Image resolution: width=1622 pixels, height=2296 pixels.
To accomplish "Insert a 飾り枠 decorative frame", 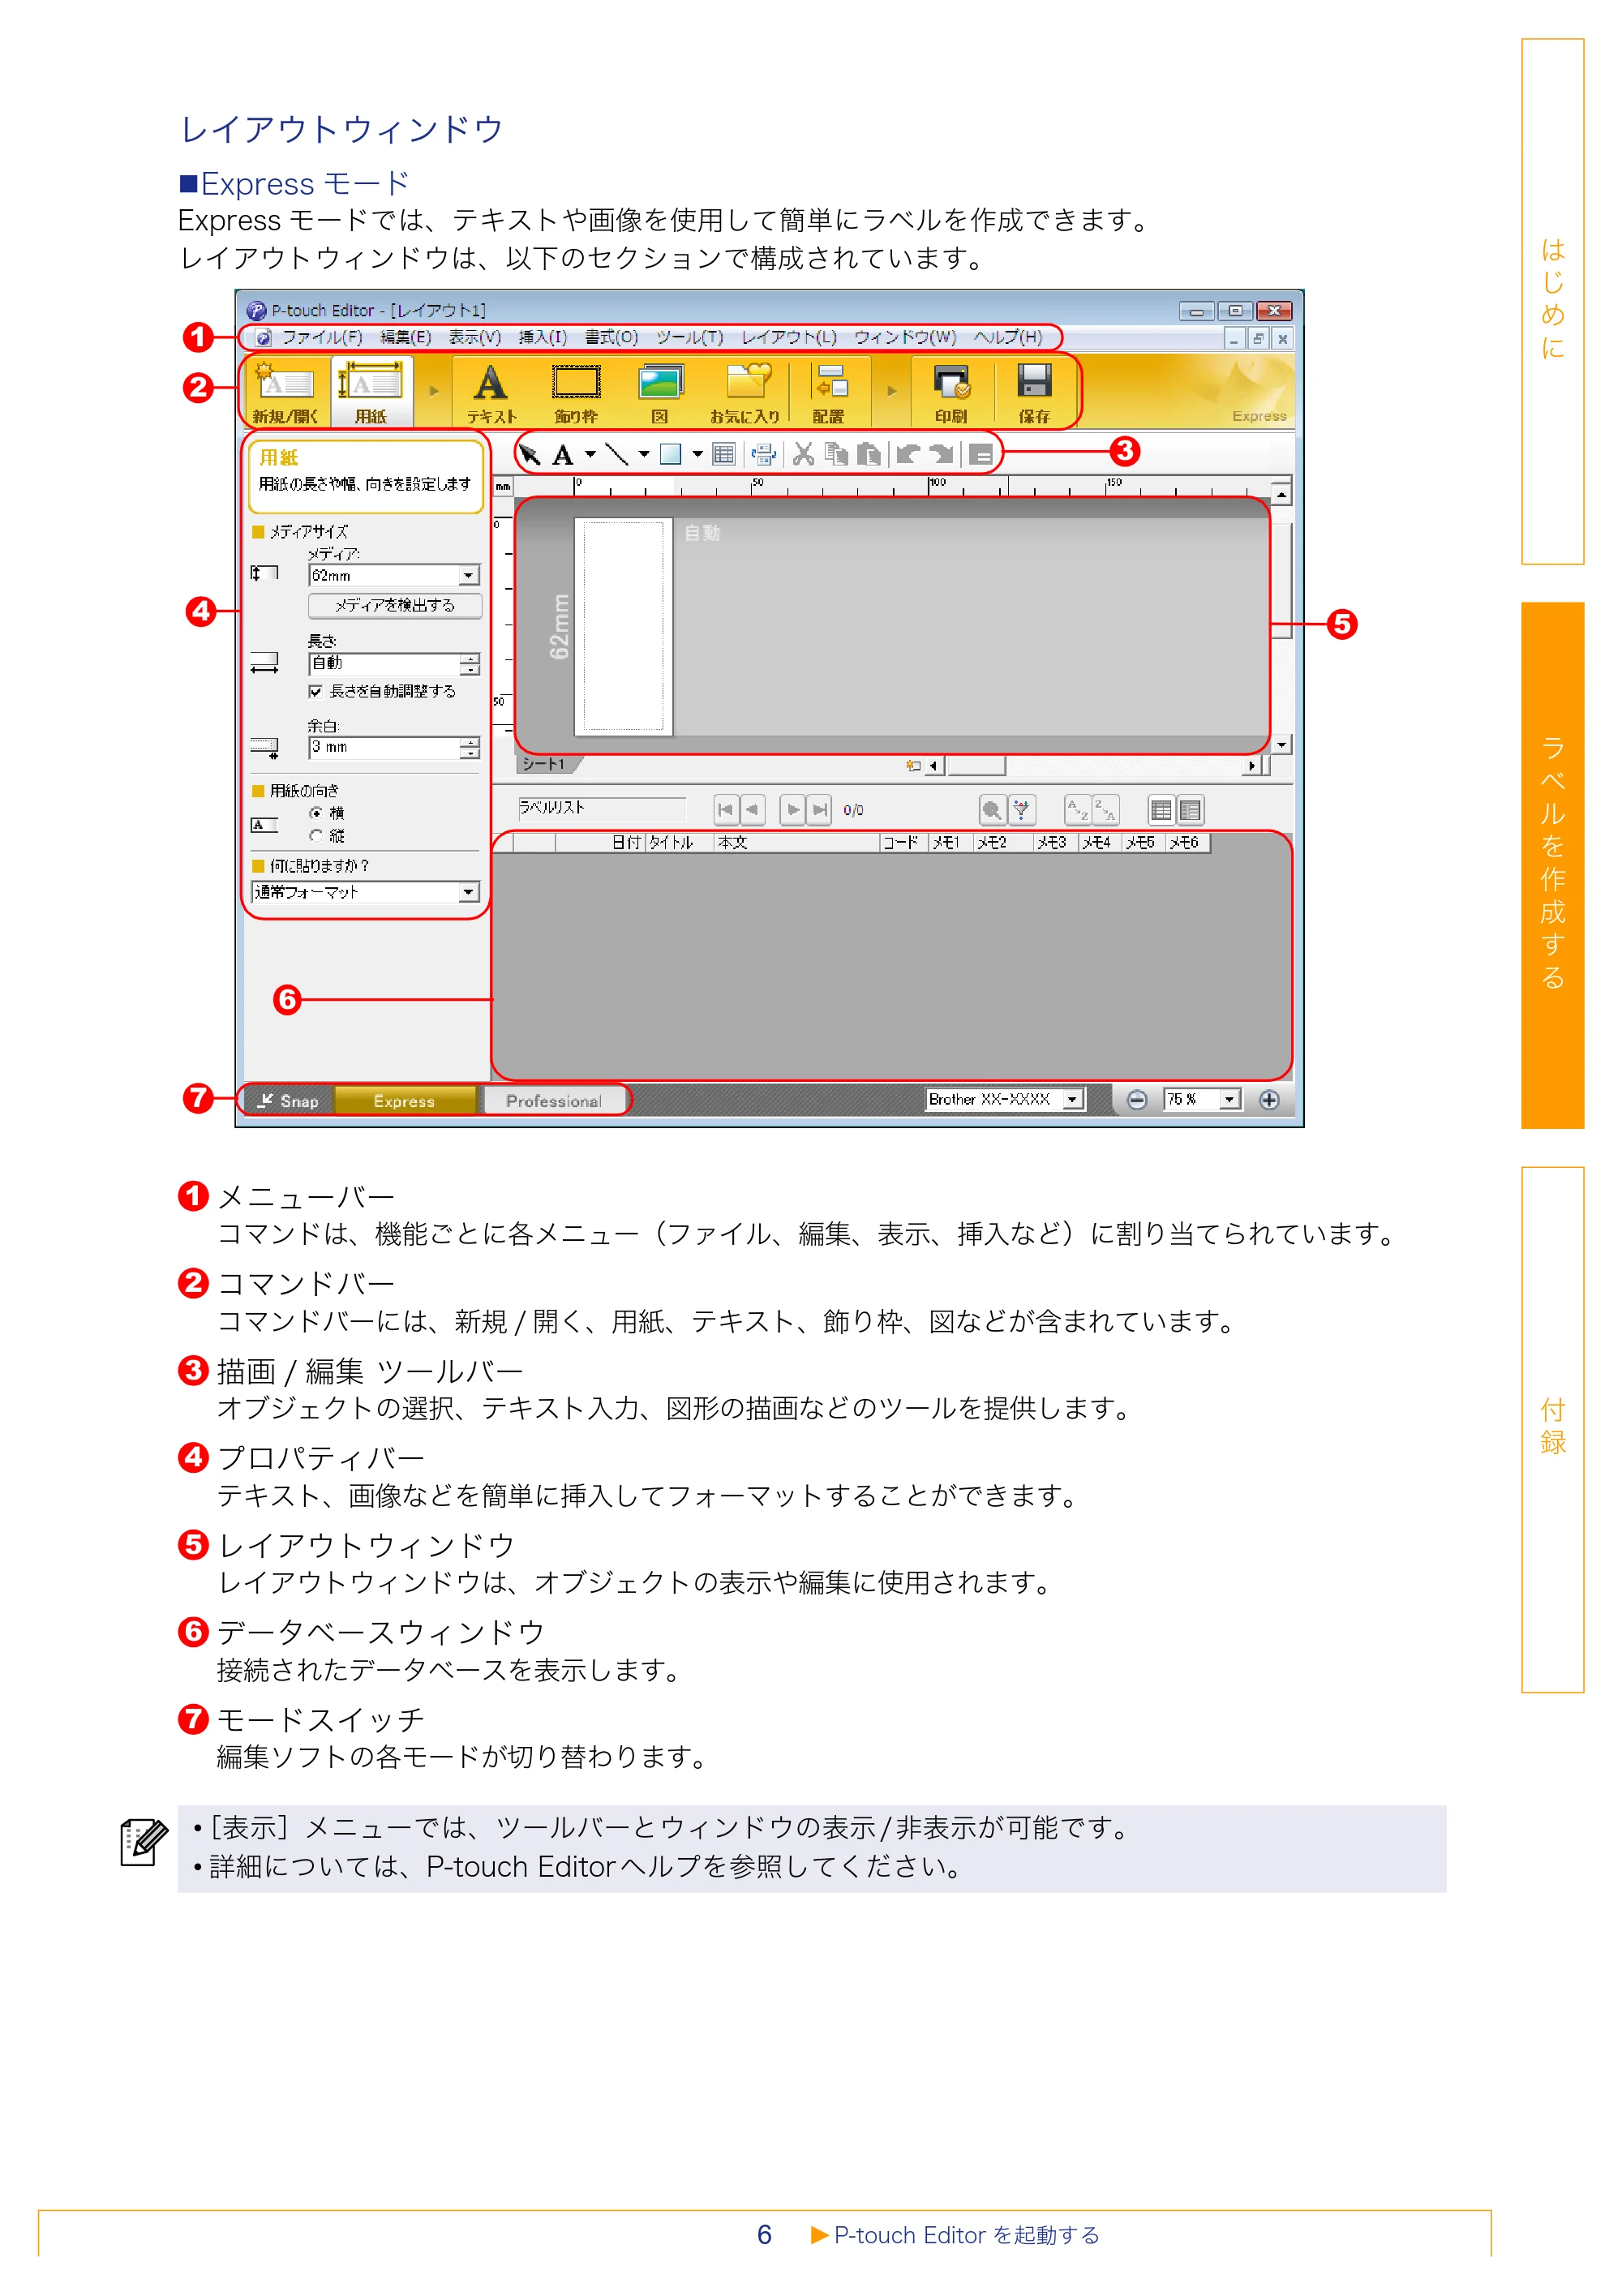I will [x=577, y=392].
